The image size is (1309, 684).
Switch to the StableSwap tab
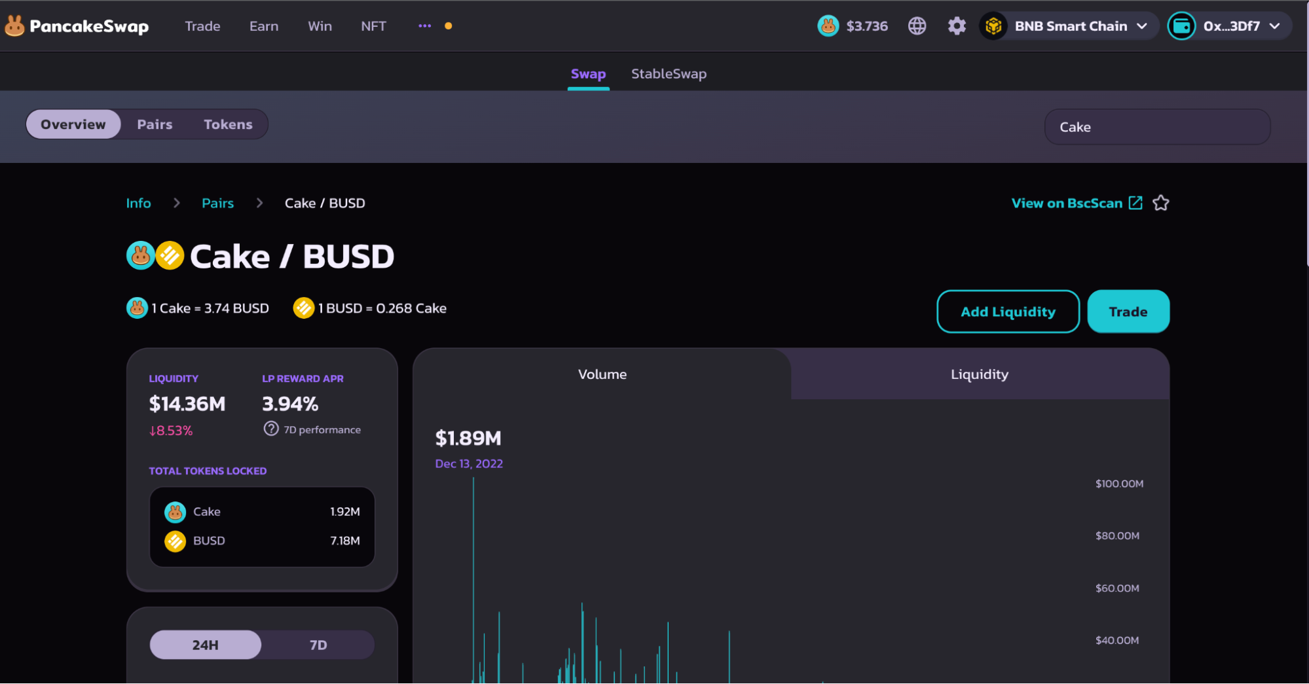click(669, 74)
